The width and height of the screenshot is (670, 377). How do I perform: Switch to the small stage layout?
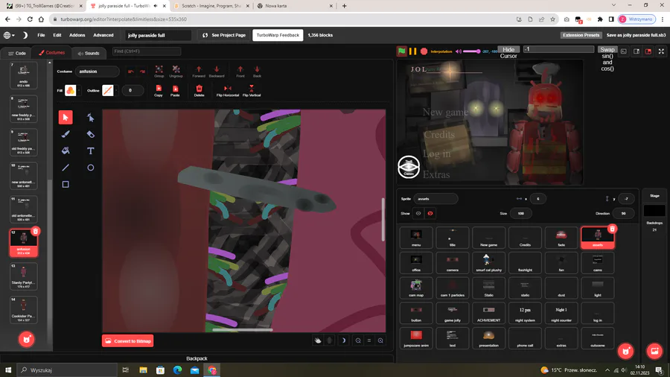click(636, 51)
